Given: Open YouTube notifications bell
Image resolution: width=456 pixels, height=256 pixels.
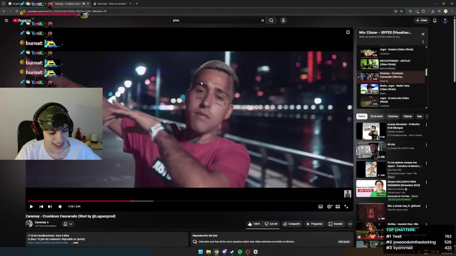Looking at the screenshot, I should pyautogui.click(x=435, y=20).
